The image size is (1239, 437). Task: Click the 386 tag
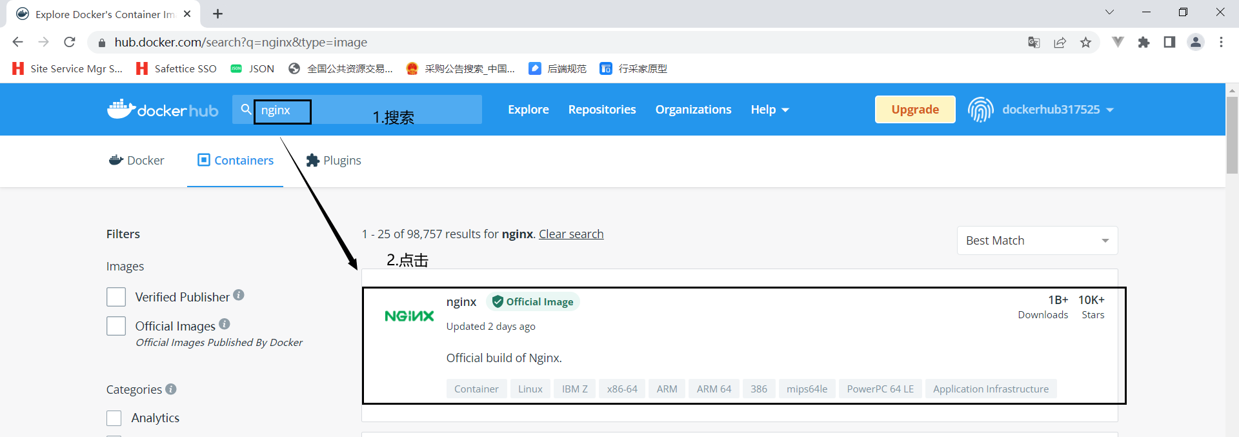click(759, 389)
